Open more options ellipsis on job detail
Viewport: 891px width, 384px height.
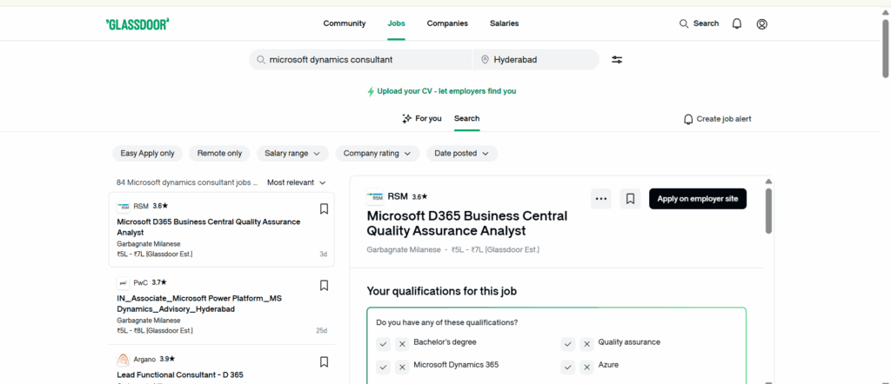point(600,199)
